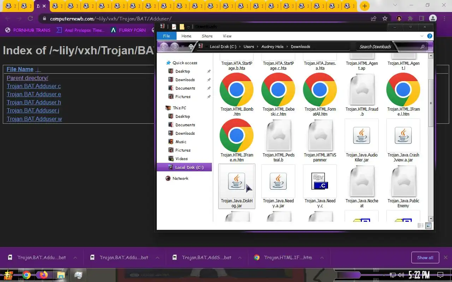Click the Start button on taskbar
The width and height of the screenshot is (452, 282).
pyautogui.click(x=9, y=275)
